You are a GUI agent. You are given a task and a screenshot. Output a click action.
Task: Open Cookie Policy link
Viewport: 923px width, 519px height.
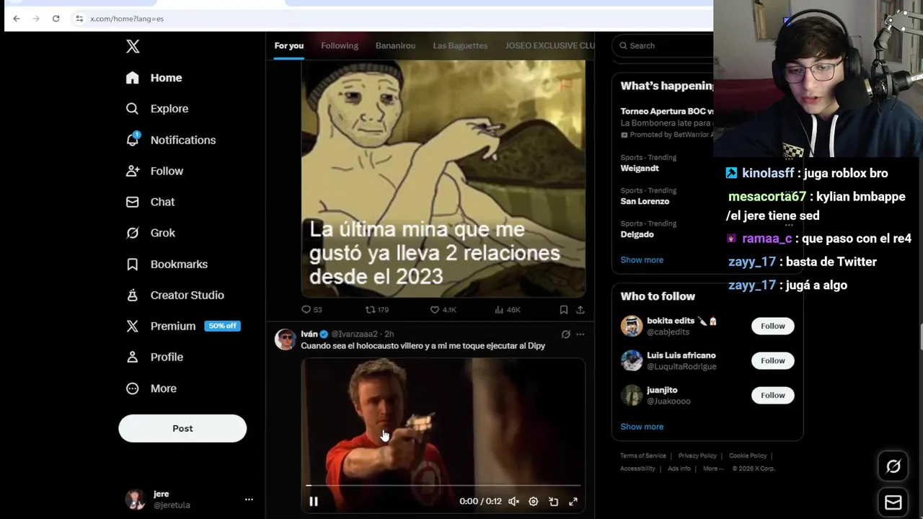coord(748,456)
